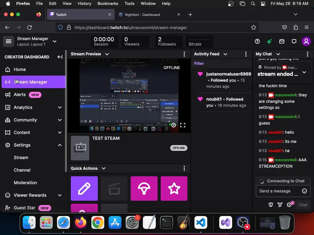
Task: Click noubit1 username on hello message
Action: pyautogui.click(x=275, y=132)
